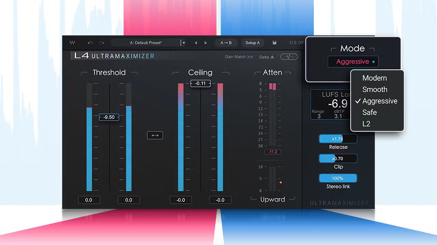Image resolution: width=437 pixels, height=245 pixels.
Task: Click the A→B copy button
Action: [226, 43]
